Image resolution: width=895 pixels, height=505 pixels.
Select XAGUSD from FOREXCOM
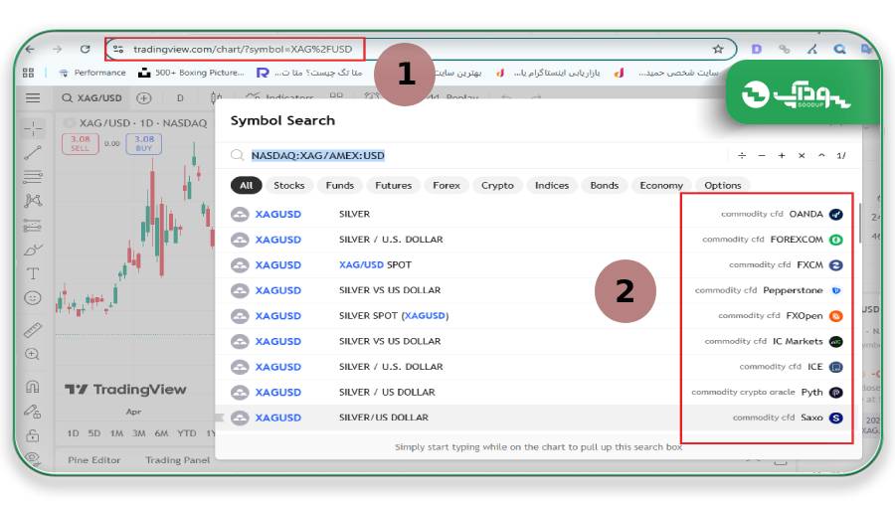pos(538,240)
